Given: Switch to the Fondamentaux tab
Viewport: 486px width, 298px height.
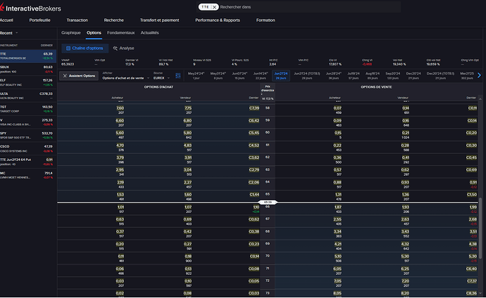Looking at the screenshot, I should tap(122, 32).
